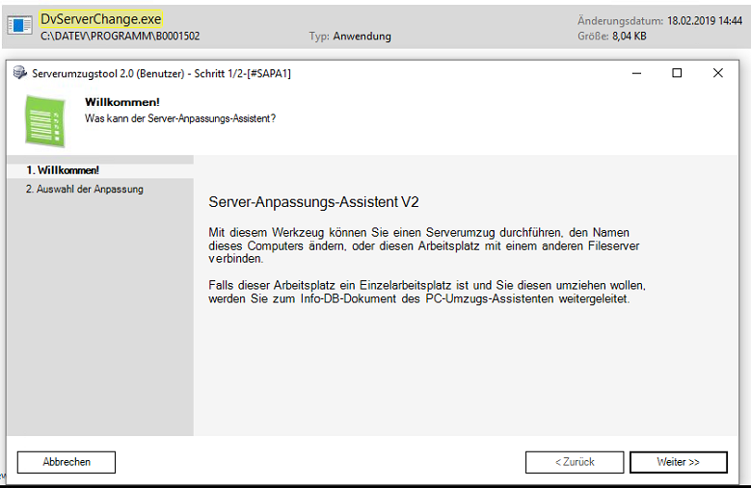
Task: Select the highlighted DvServerChange.exe file name
Action: point(100,19)
